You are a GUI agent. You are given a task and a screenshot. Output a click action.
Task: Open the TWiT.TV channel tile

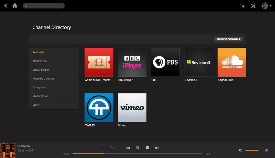99,108
